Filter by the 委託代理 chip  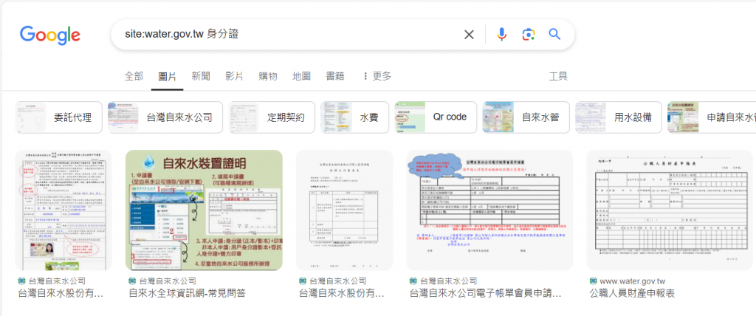click(x=58, y=117)
